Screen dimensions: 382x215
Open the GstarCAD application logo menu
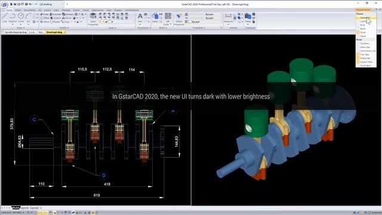pyautogui.click(x=5, y=5)
